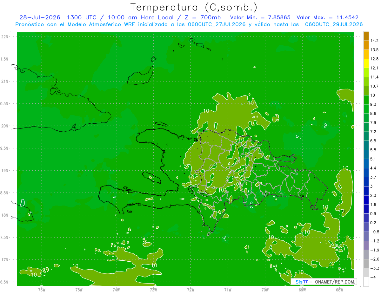Viewport: 381px width, 294px height.
Task: Click the "68W" longitude label
Action: 339,290
